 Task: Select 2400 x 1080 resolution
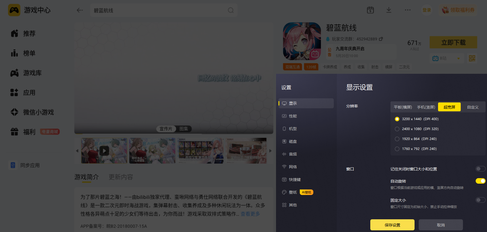tap(397, 129)
